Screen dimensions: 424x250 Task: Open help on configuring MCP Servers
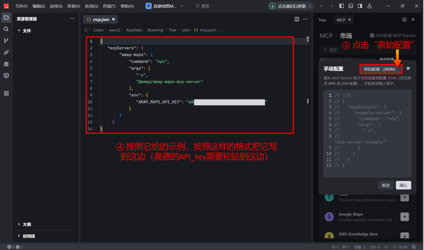click(393, 35)
